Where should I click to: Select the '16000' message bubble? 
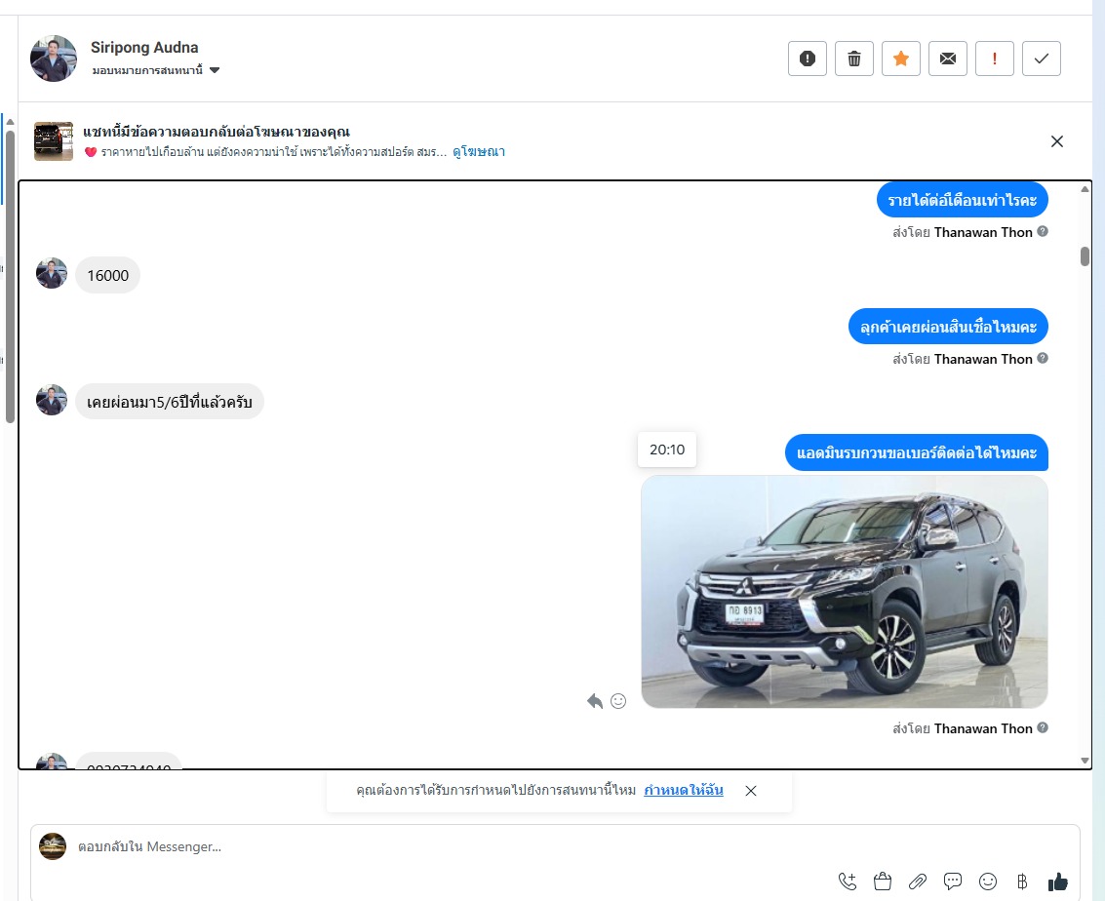point(108,275)
